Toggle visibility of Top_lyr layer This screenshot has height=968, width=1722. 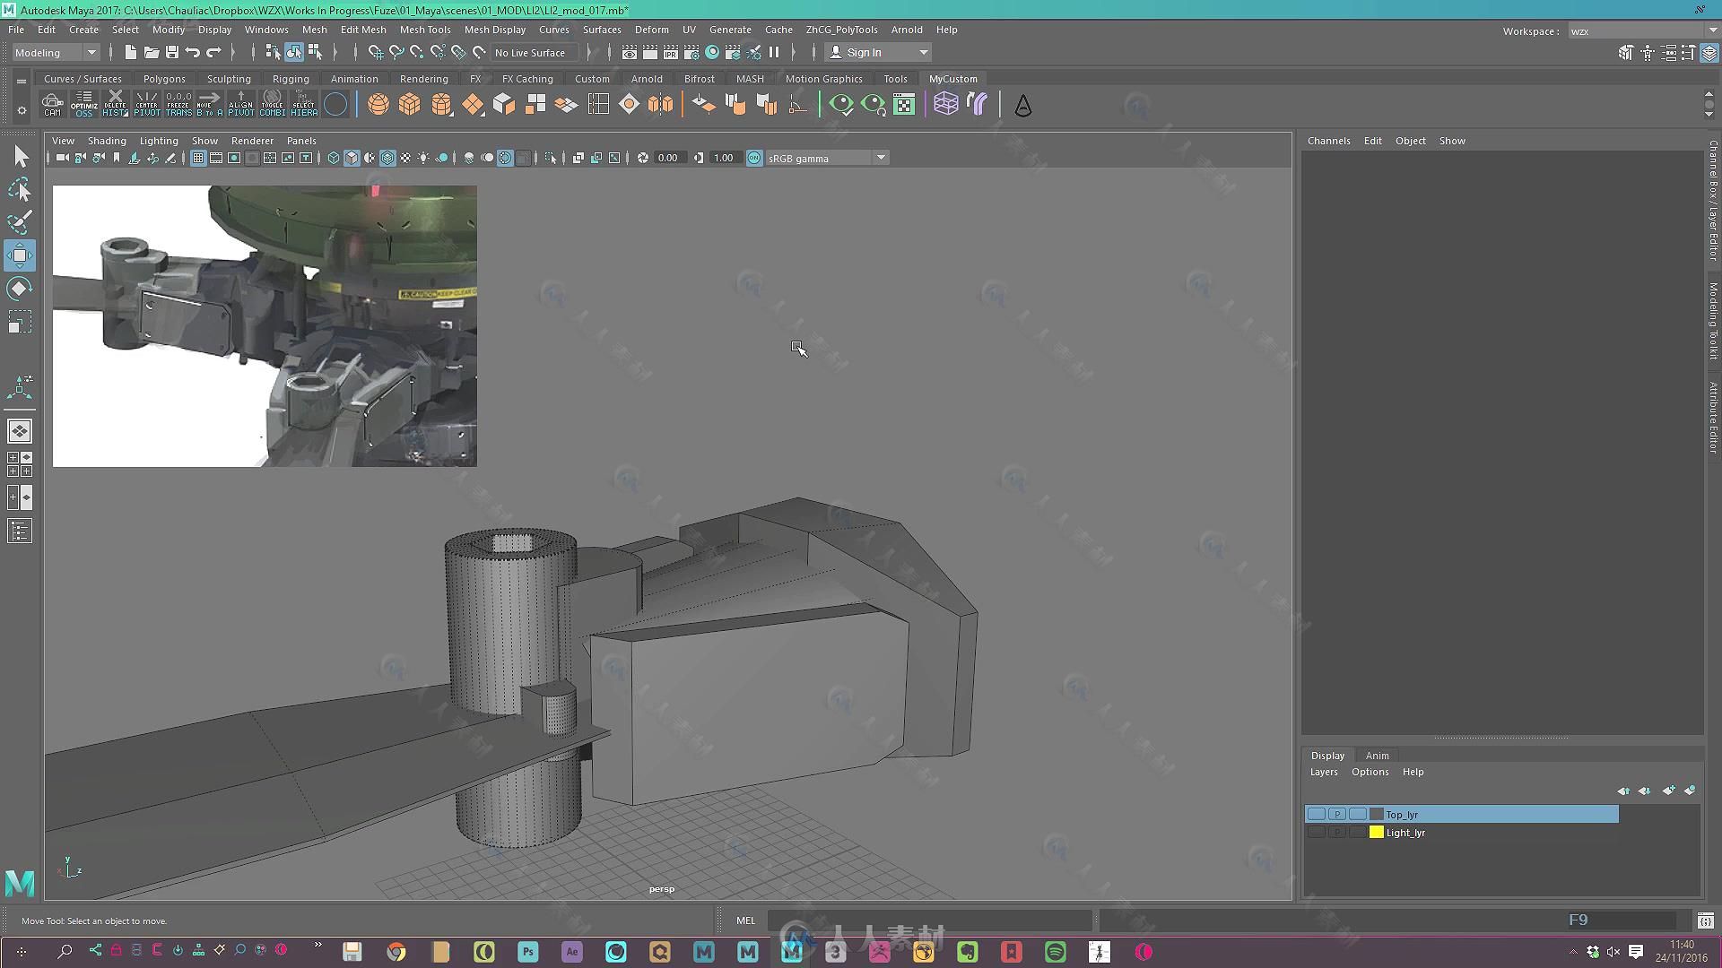[x=1315, y=813]
